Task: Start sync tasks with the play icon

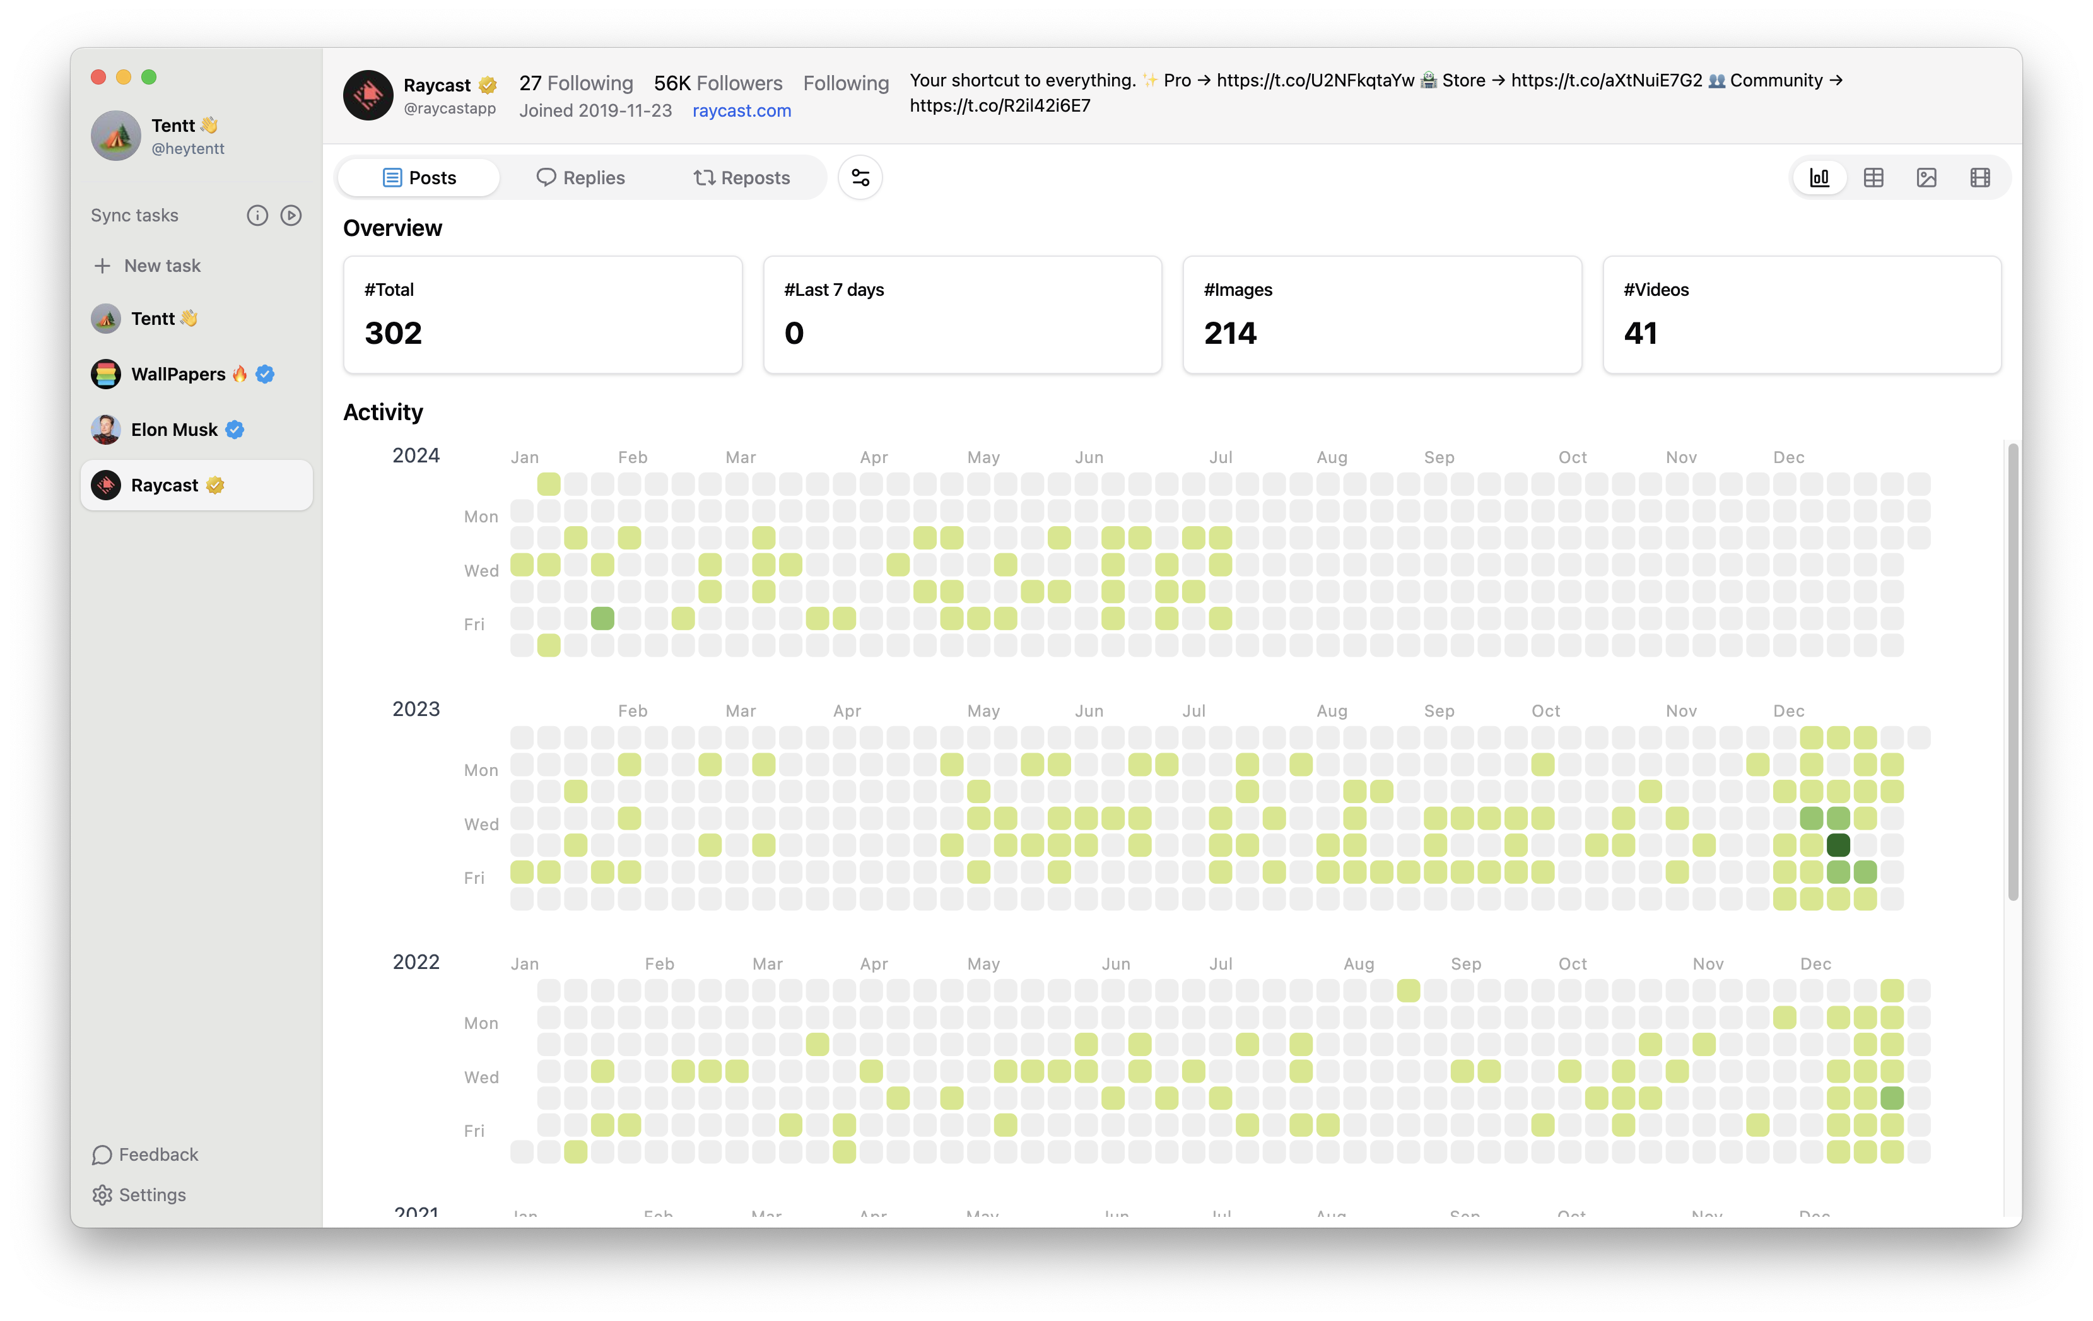Action: pyautogui.click(x=291, y=216)
